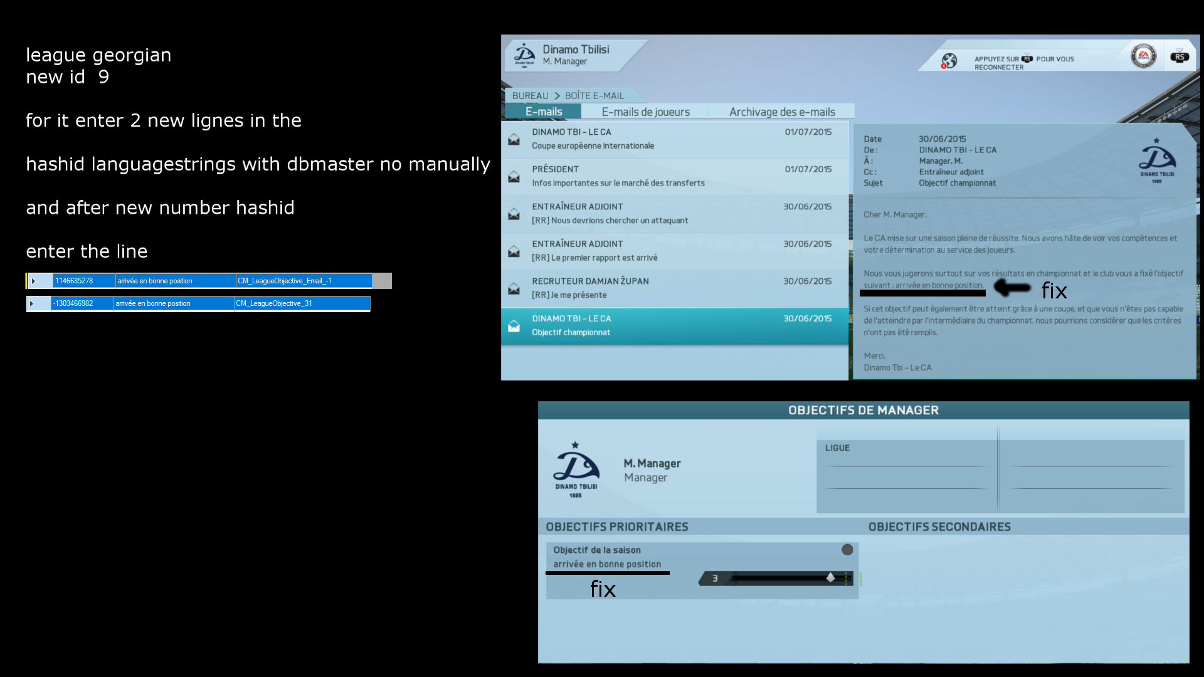This screenshot has width=1204, height=677.
Task: Open Recruteur Damjan Župan email
Action: [675, 288]
